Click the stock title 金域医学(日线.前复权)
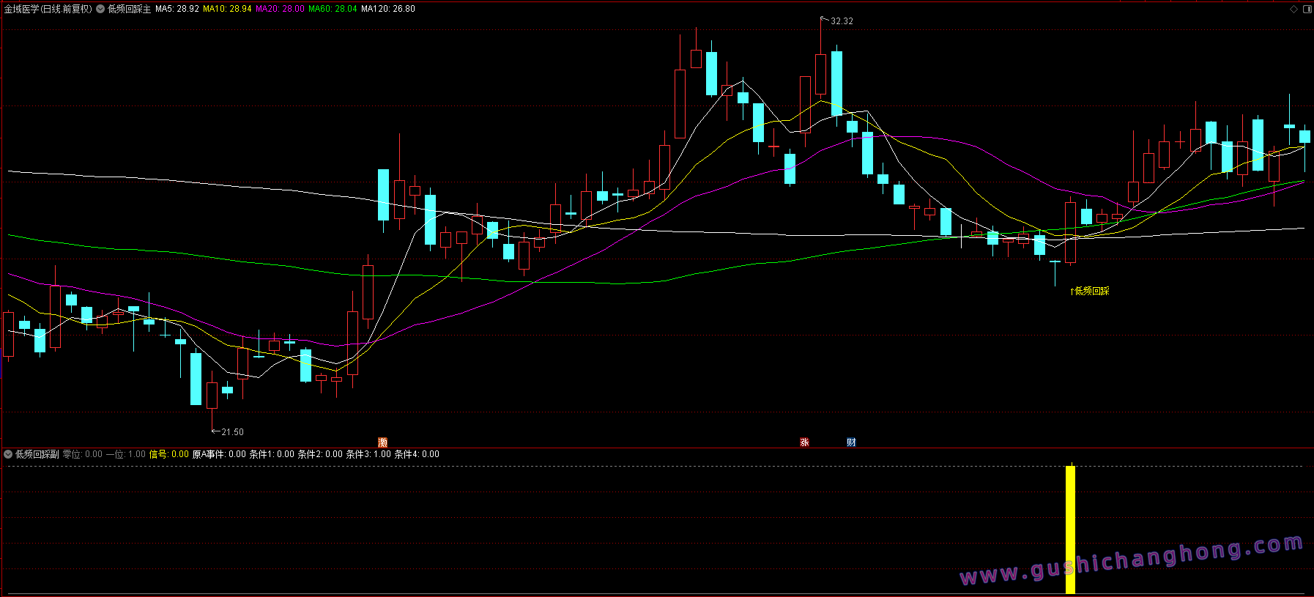This screenshot has width=1314, height=597. pos(48,9)
